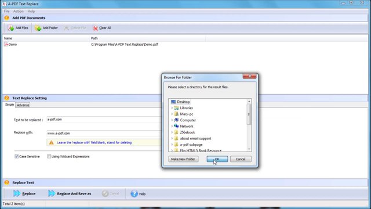Click the Path column header
The width and height of the screenshot is (371, 209).
point(148,38)
